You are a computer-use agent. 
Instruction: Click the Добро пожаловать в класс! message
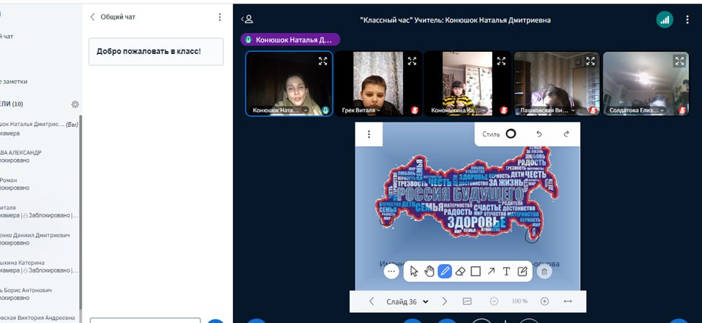[x=156, y=51]
